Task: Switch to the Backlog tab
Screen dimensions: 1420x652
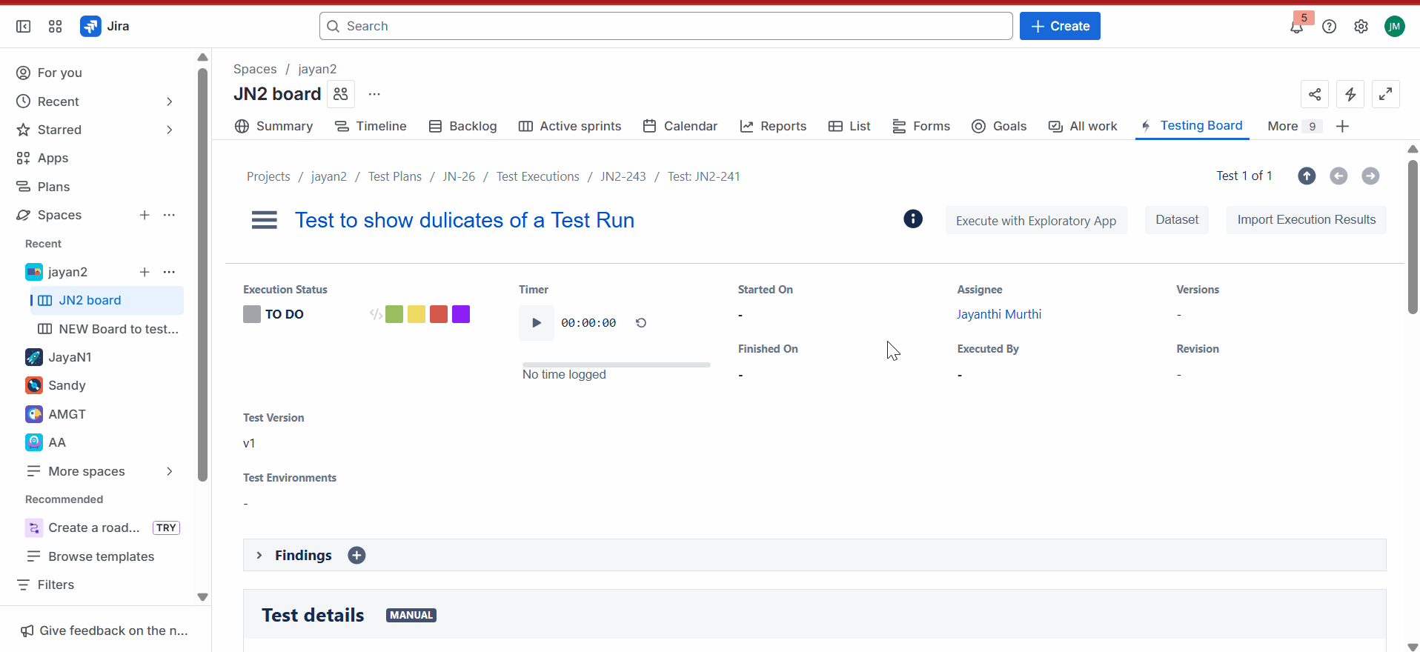Action: (463, 126)
